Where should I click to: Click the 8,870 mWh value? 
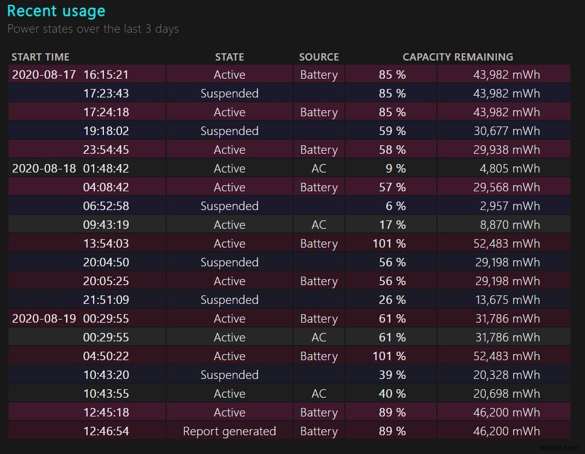509,225
